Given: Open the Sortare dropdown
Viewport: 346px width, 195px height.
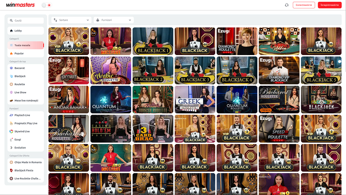Looking at the screenshot, I should [71, 20].
